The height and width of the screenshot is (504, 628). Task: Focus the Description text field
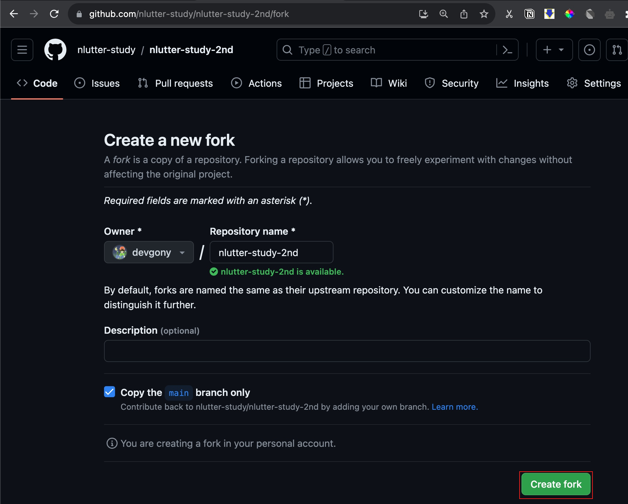click(347, 351)
